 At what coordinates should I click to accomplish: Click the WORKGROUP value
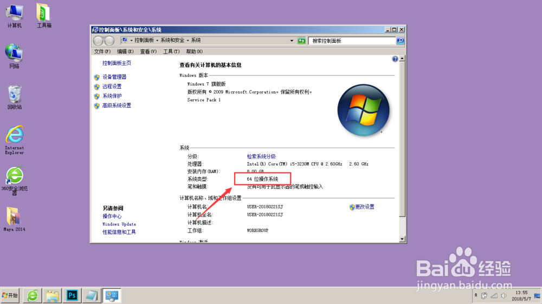257,230
